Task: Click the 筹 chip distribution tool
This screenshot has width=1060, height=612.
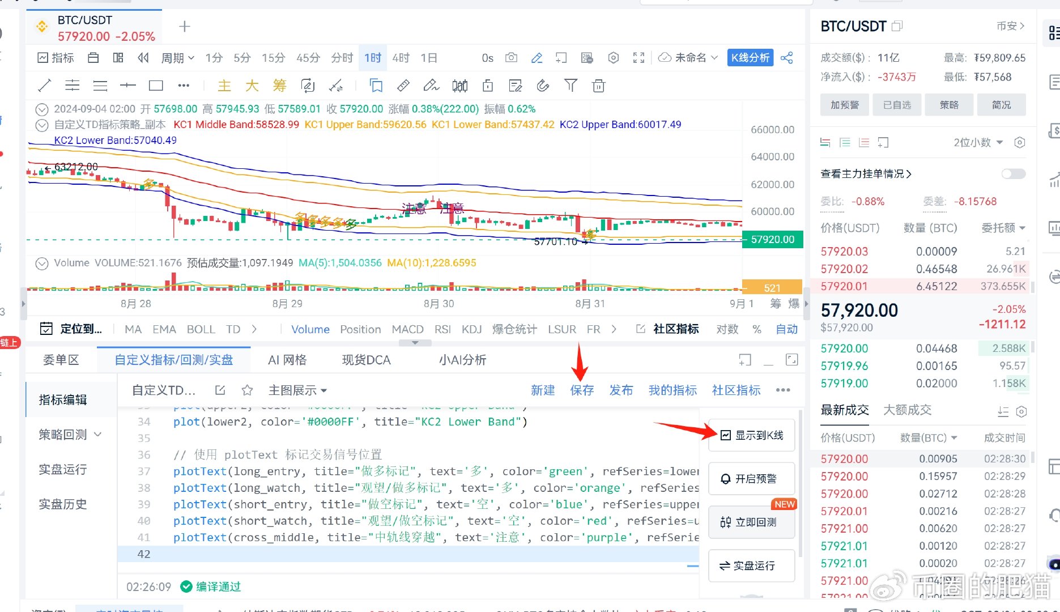Action: pos(280,86)
